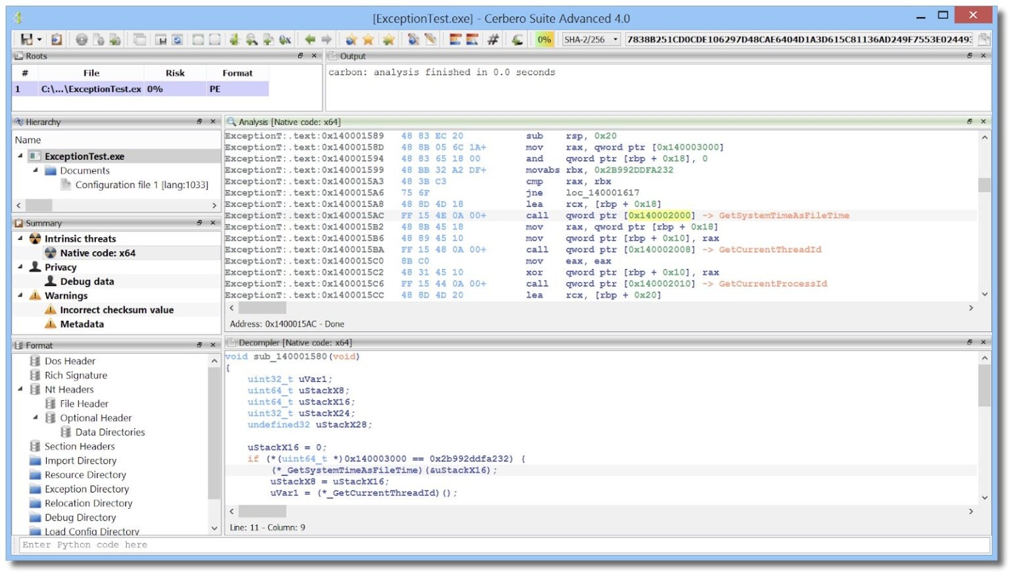Image resolution: width=1009 pixels, height=572 pixels.
Task: Click the gear settings icon in toolbar
Action: point(81,39)
